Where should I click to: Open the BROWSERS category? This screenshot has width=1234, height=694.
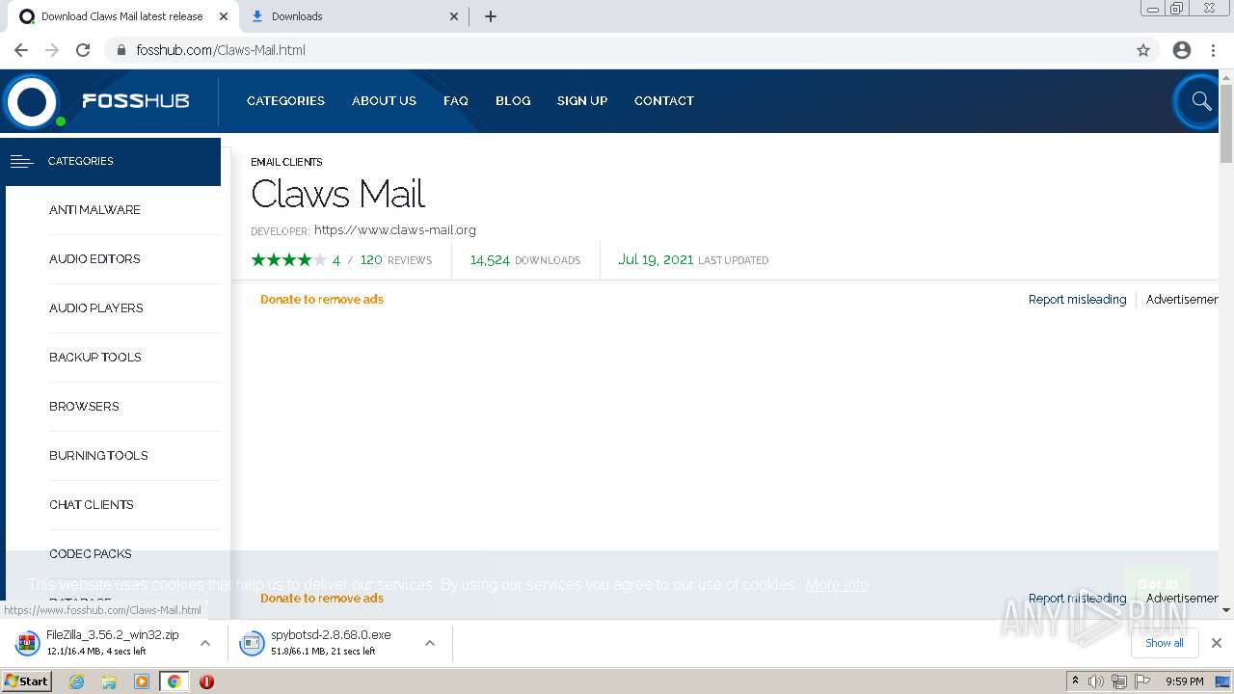[x=84, y=406]
